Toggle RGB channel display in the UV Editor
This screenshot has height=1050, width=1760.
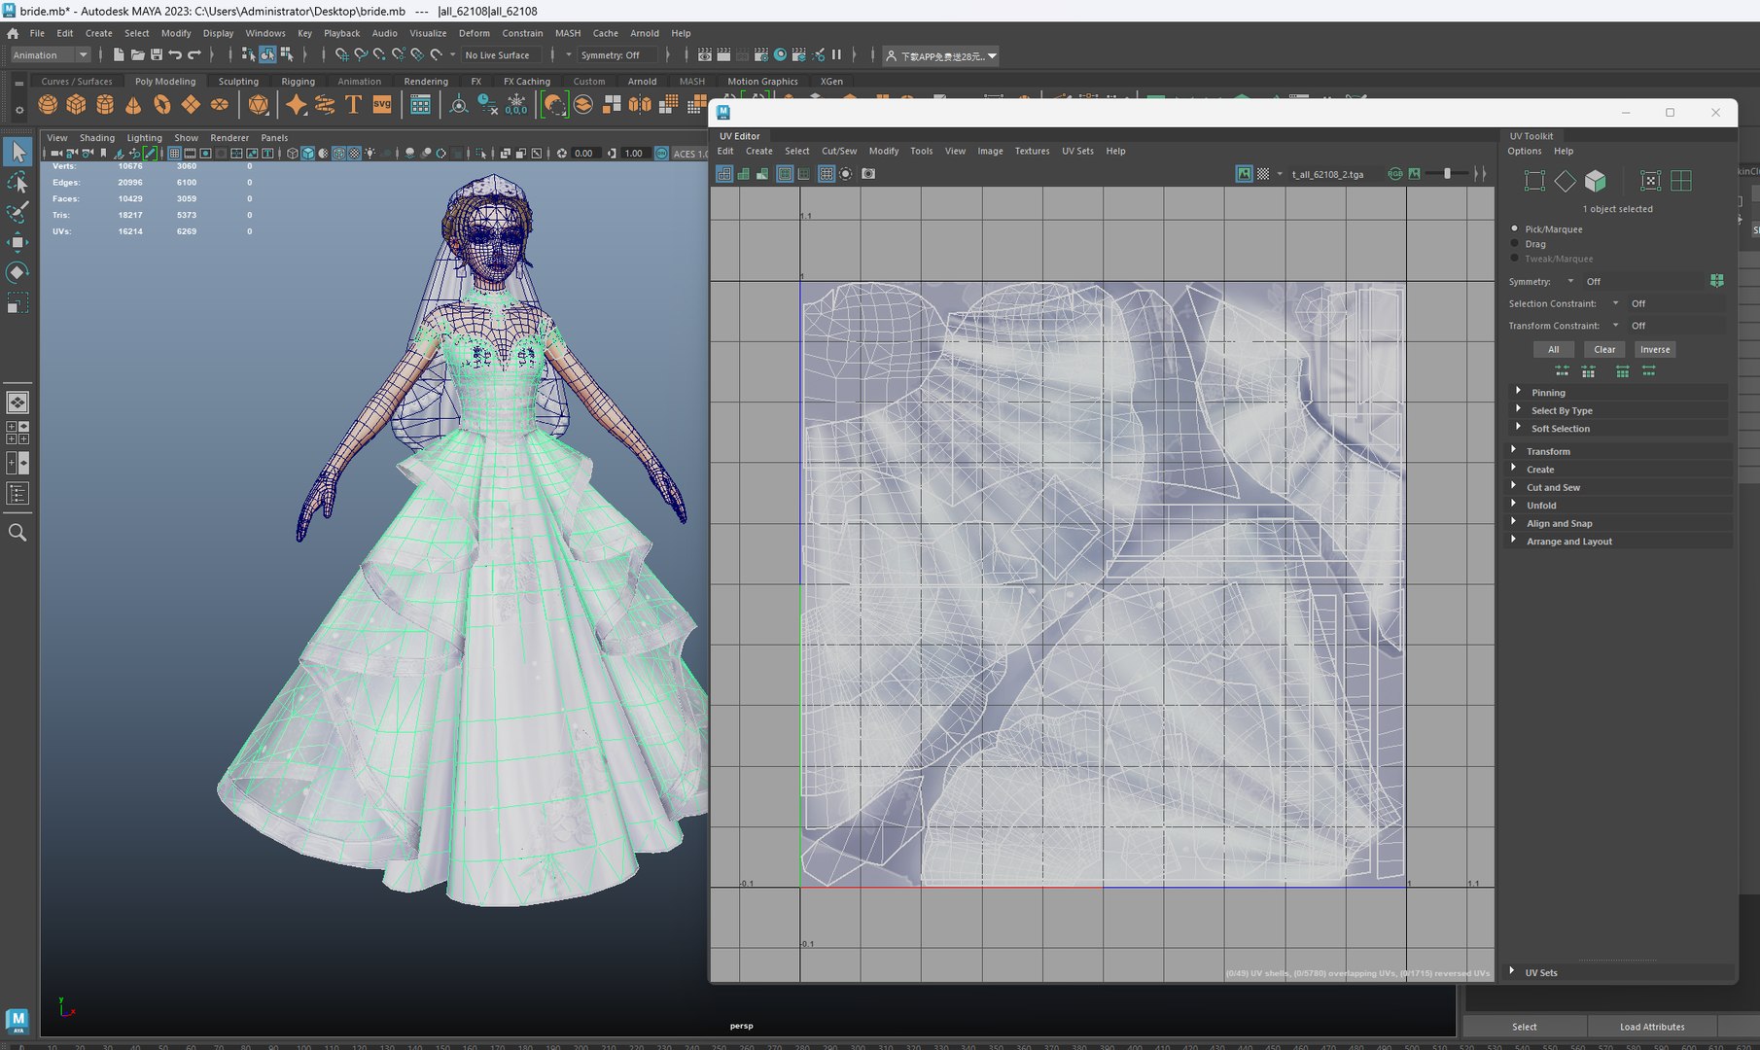(x=1395, y=174)
